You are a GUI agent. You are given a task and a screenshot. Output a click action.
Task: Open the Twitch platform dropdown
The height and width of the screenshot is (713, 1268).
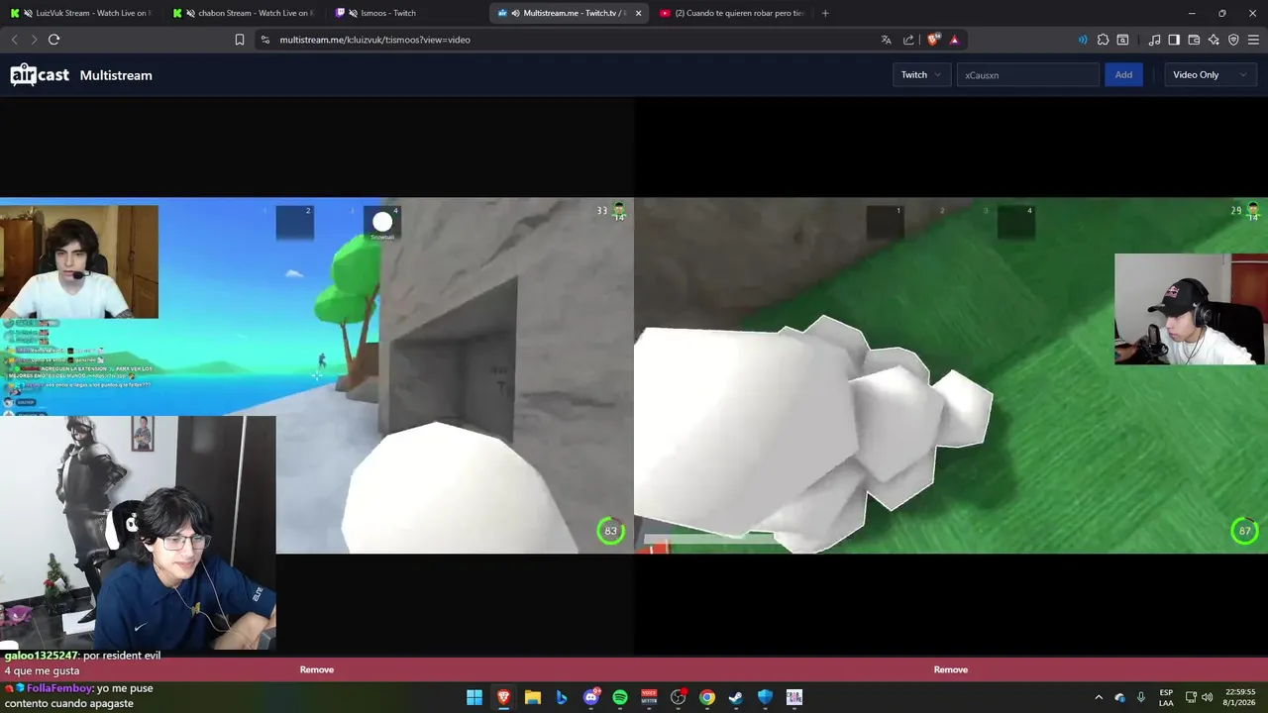921,75
